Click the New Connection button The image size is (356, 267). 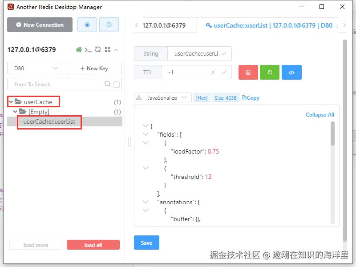[40, 25]
